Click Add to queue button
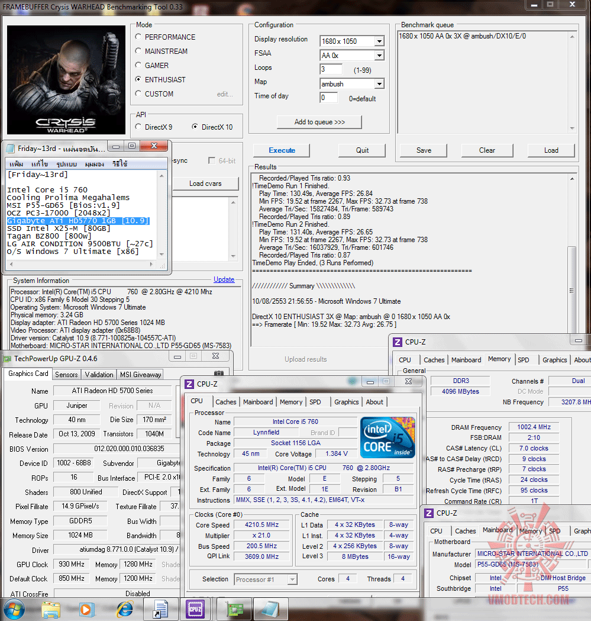The height and width of the screenshot is (621, 591). tap(319, 122)
